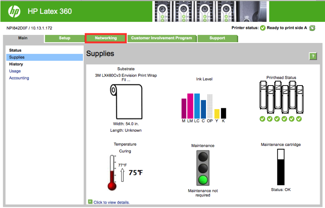Click the HP logo icon
325x208 pixels.
tap(14, 11)
